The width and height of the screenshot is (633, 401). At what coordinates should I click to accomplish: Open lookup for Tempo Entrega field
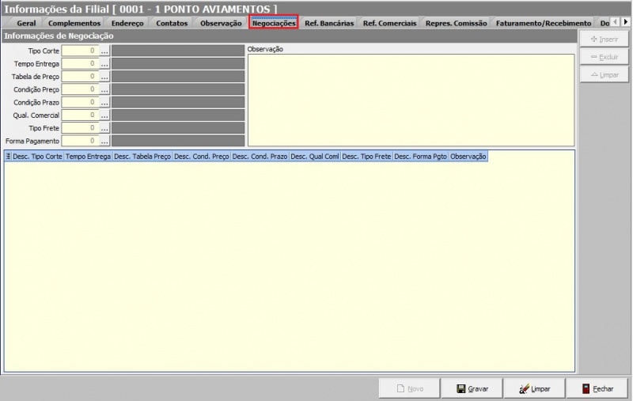pos(104,63)
